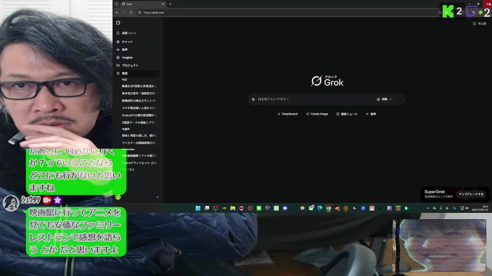Toggle the 非公開 private chat button
This screenshot has width=492, height=276.
pos(479,23)
